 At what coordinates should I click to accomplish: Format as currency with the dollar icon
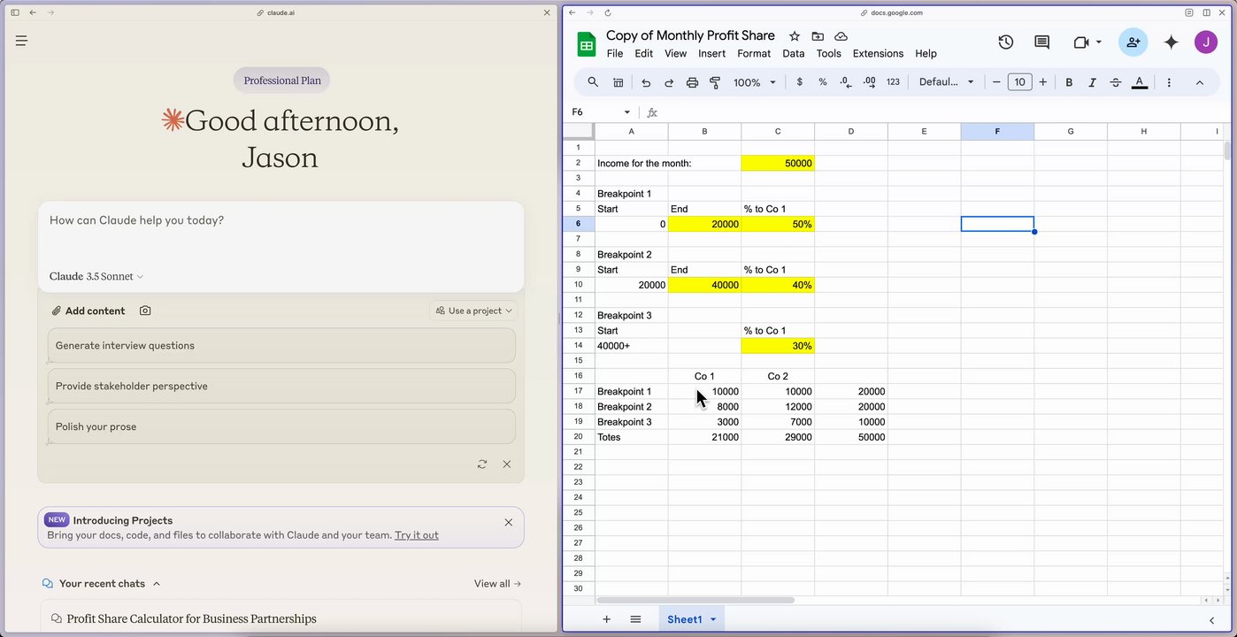pos(800,82)
